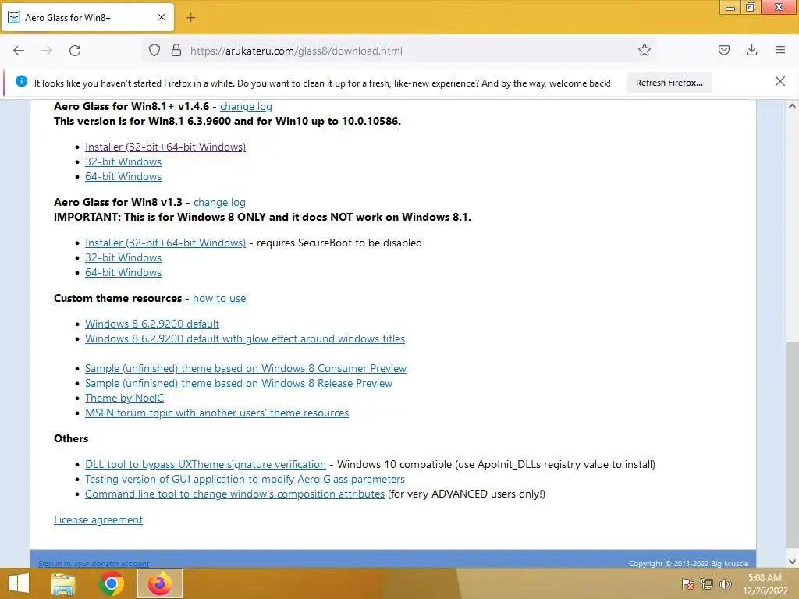The height and width of the screenshot is (599, 799).
Task: Download v1.4.6 64-bit Windows link
Action: coord(123,176)
